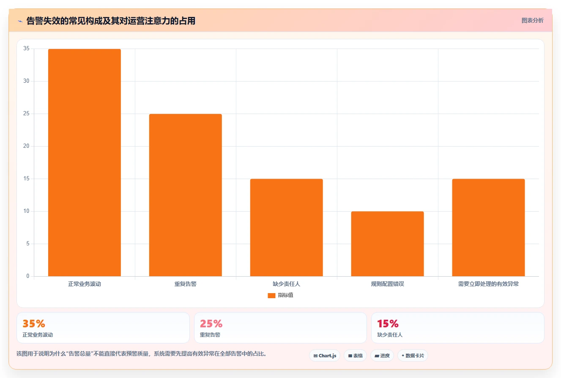
Task: Click the chart title 告警失效的常见构成
Action: coord(111,21)
